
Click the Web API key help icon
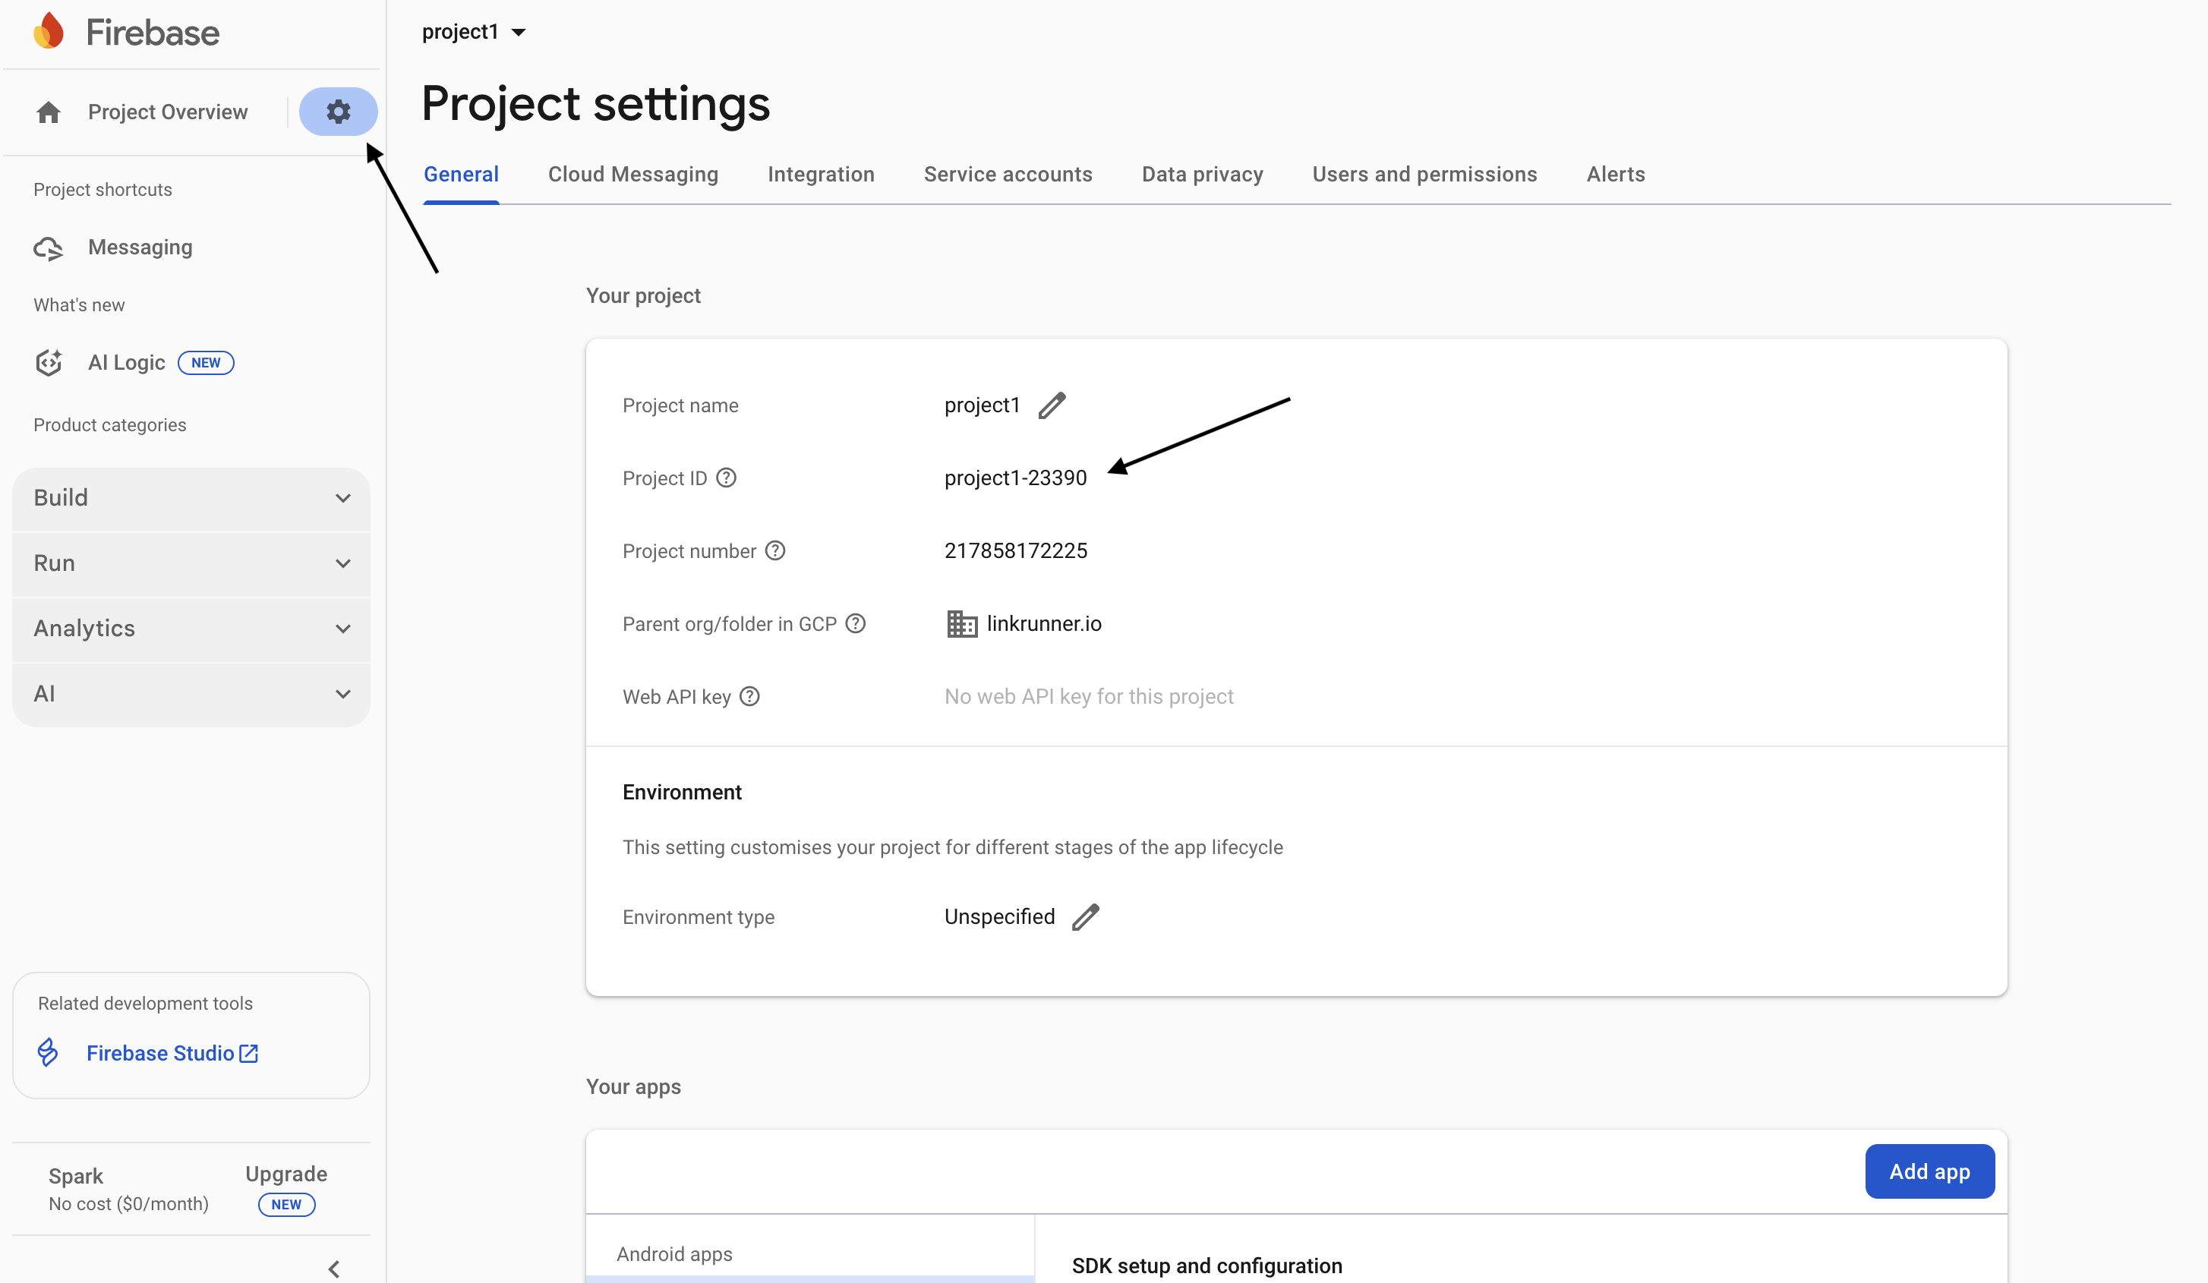(749, 696)
